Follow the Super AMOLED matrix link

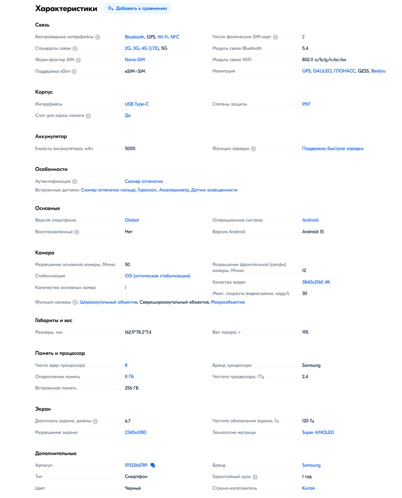click(318, 432)
